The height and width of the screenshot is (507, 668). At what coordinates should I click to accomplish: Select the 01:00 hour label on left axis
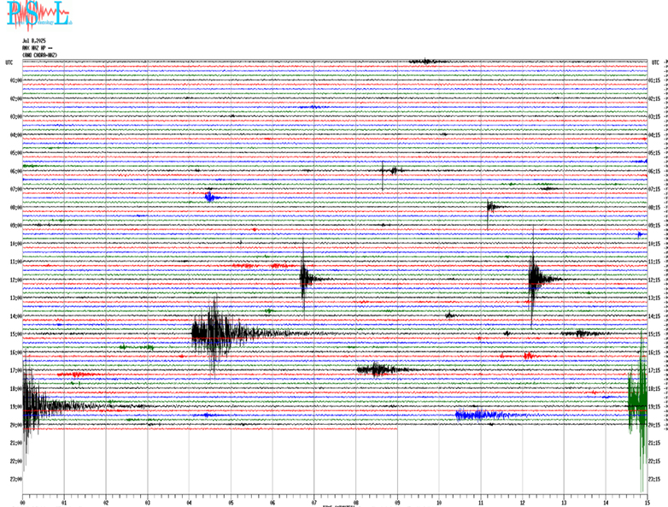[15, 80]
